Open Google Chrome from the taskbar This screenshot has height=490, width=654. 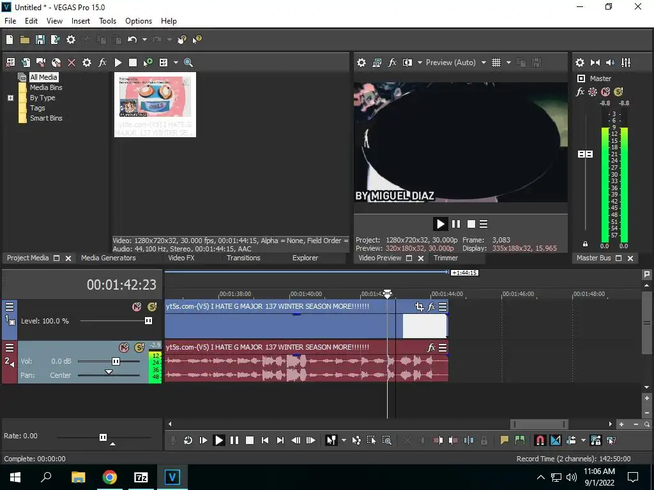(x=110, y=477)
